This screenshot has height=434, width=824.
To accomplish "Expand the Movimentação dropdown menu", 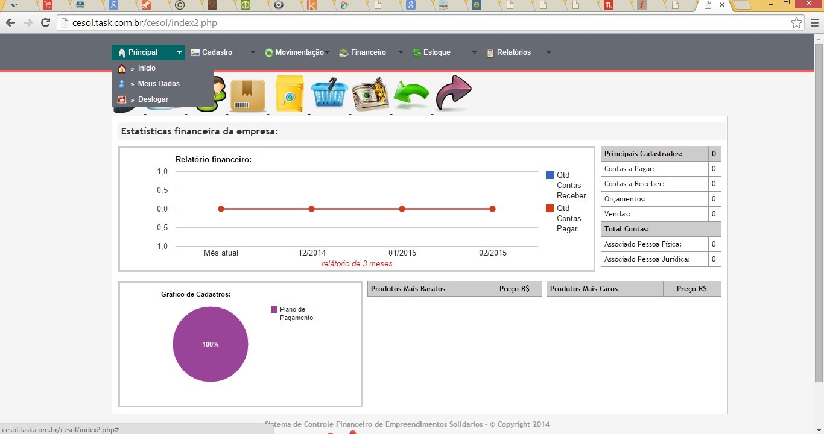I will pos(299,52).
